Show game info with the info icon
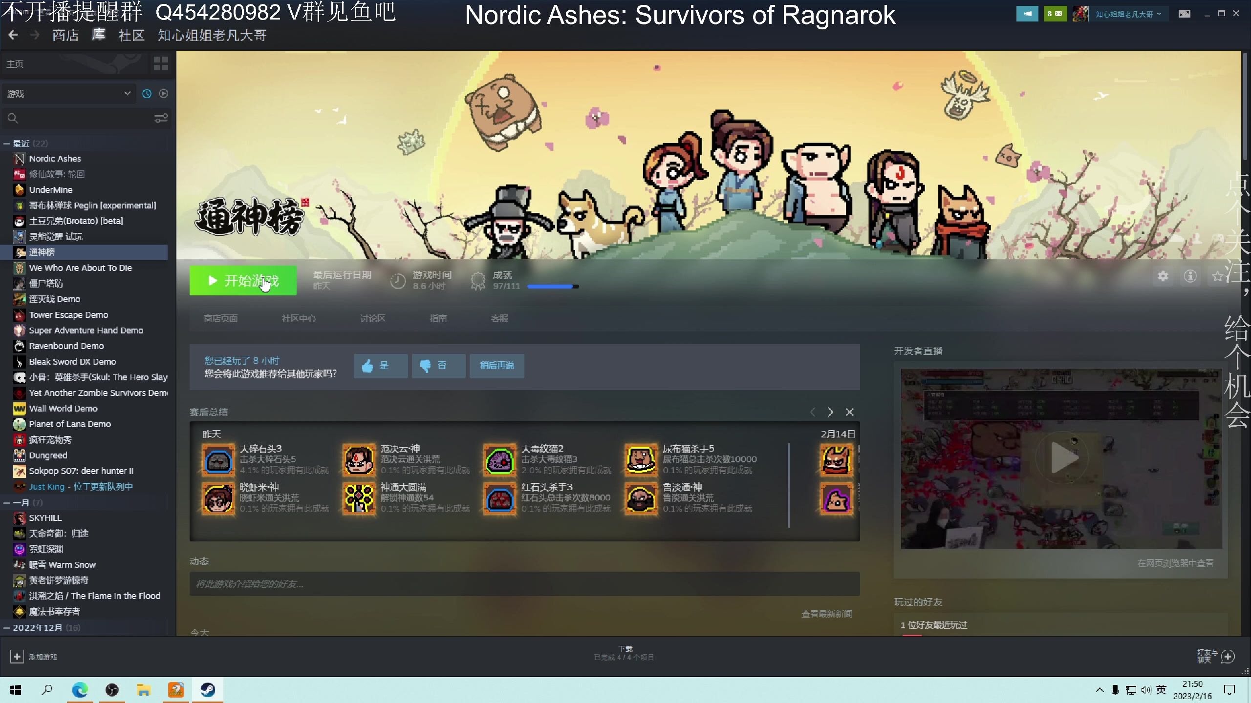1251x703 pixels. tap(1190, 276)
